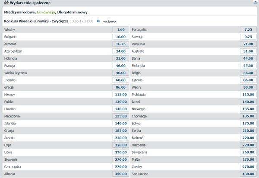Click the 'Wielka Brytania' country name

(16, 73)
